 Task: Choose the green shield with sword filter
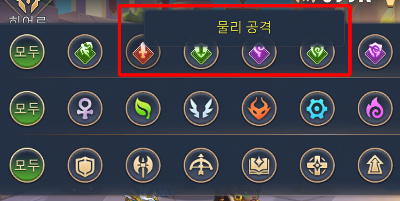pos(201,52)
